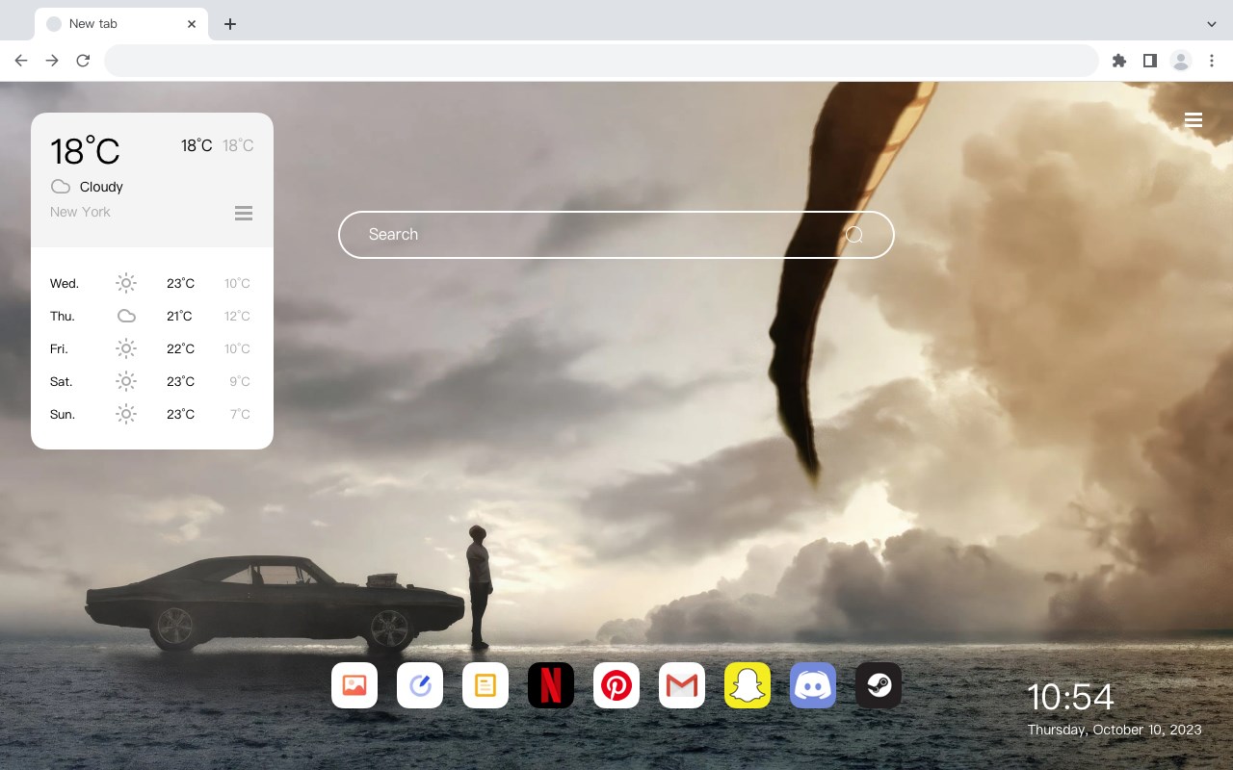
Task: Click the 10:54 clock display
Action: pyautogui.click(x=1070, y=697)
